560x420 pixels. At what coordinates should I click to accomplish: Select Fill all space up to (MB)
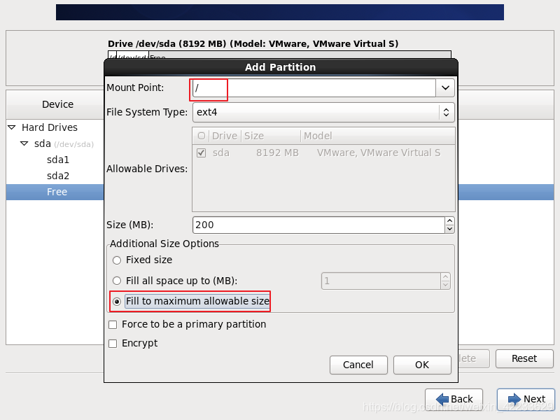[117, 281]
